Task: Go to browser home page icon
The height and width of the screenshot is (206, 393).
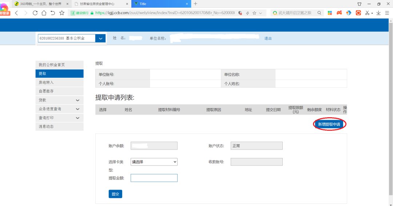Action: coord(44,13)
